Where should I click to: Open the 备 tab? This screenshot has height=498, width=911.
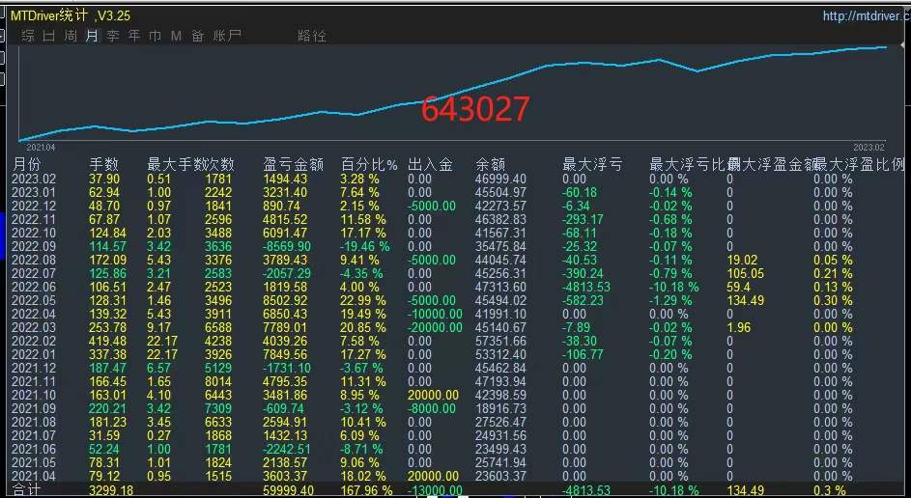point(197,36)
